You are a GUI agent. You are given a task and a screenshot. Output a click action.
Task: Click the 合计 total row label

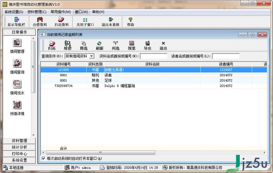[63, 148]
